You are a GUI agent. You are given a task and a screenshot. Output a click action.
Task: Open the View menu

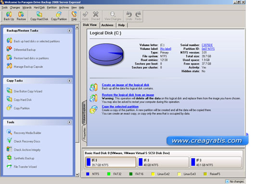(x=74, y=8)
